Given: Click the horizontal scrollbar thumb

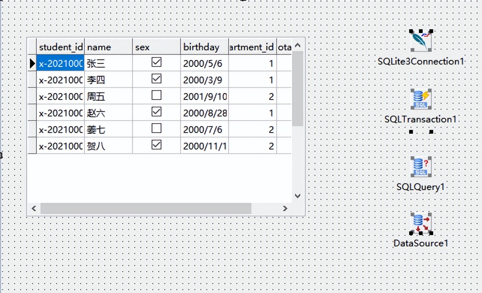Looking at the screenshot, I should click(146, 208).
